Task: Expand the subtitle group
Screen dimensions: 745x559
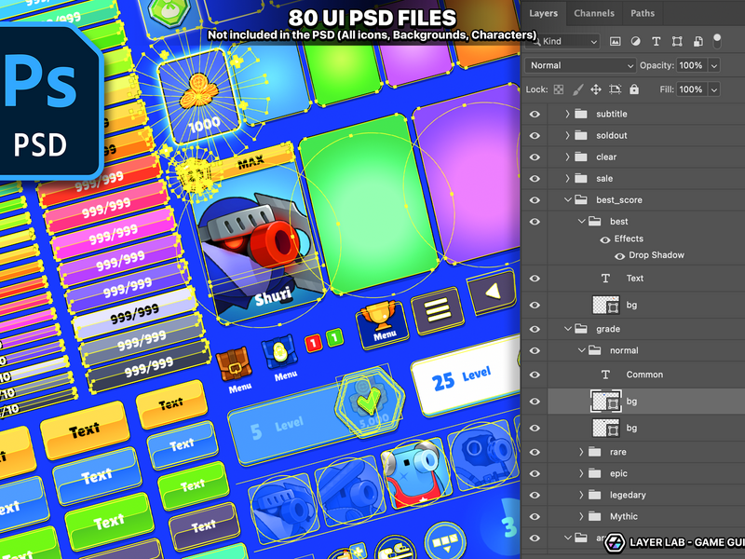Action: (x=567, y=114)
